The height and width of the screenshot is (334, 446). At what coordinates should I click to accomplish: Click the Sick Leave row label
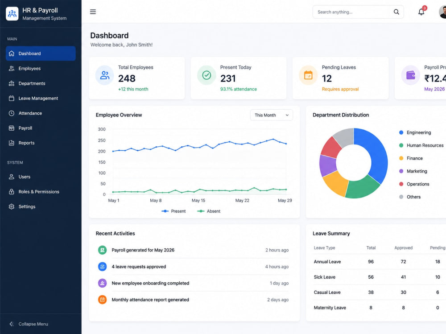click(325, 277)
